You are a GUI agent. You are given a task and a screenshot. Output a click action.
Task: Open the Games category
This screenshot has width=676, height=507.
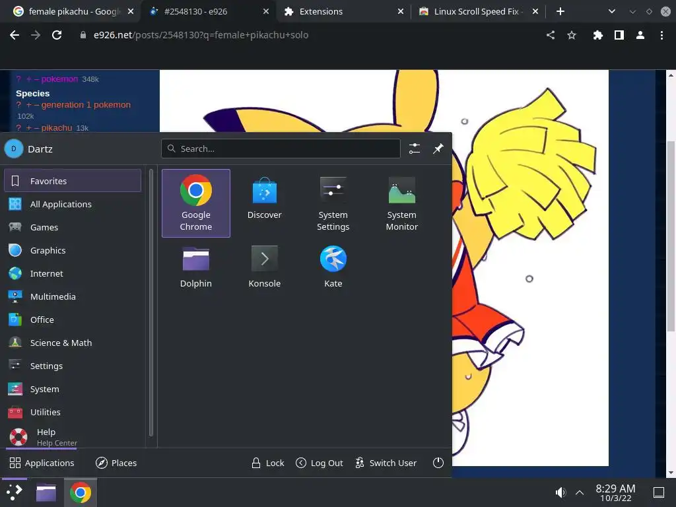tap(73, 227)
